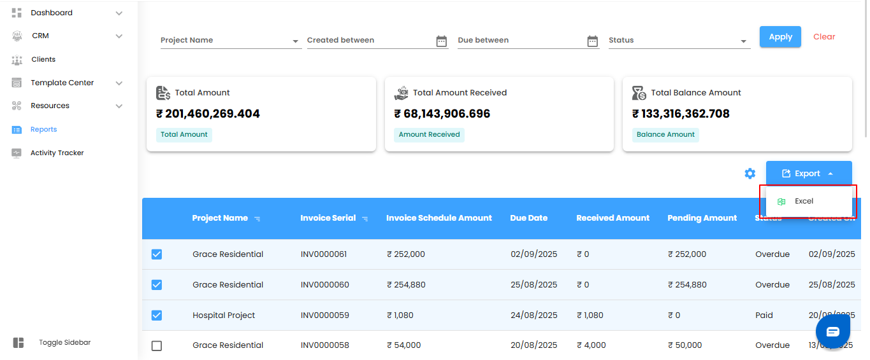Click the Export dropdown button
Screen dimensions: 870x360
(808, 174)
